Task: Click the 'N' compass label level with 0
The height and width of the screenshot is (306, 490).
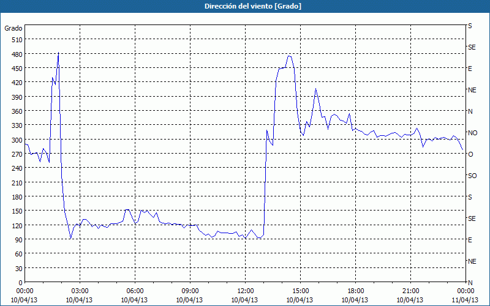Action: [x=470, y=283]
